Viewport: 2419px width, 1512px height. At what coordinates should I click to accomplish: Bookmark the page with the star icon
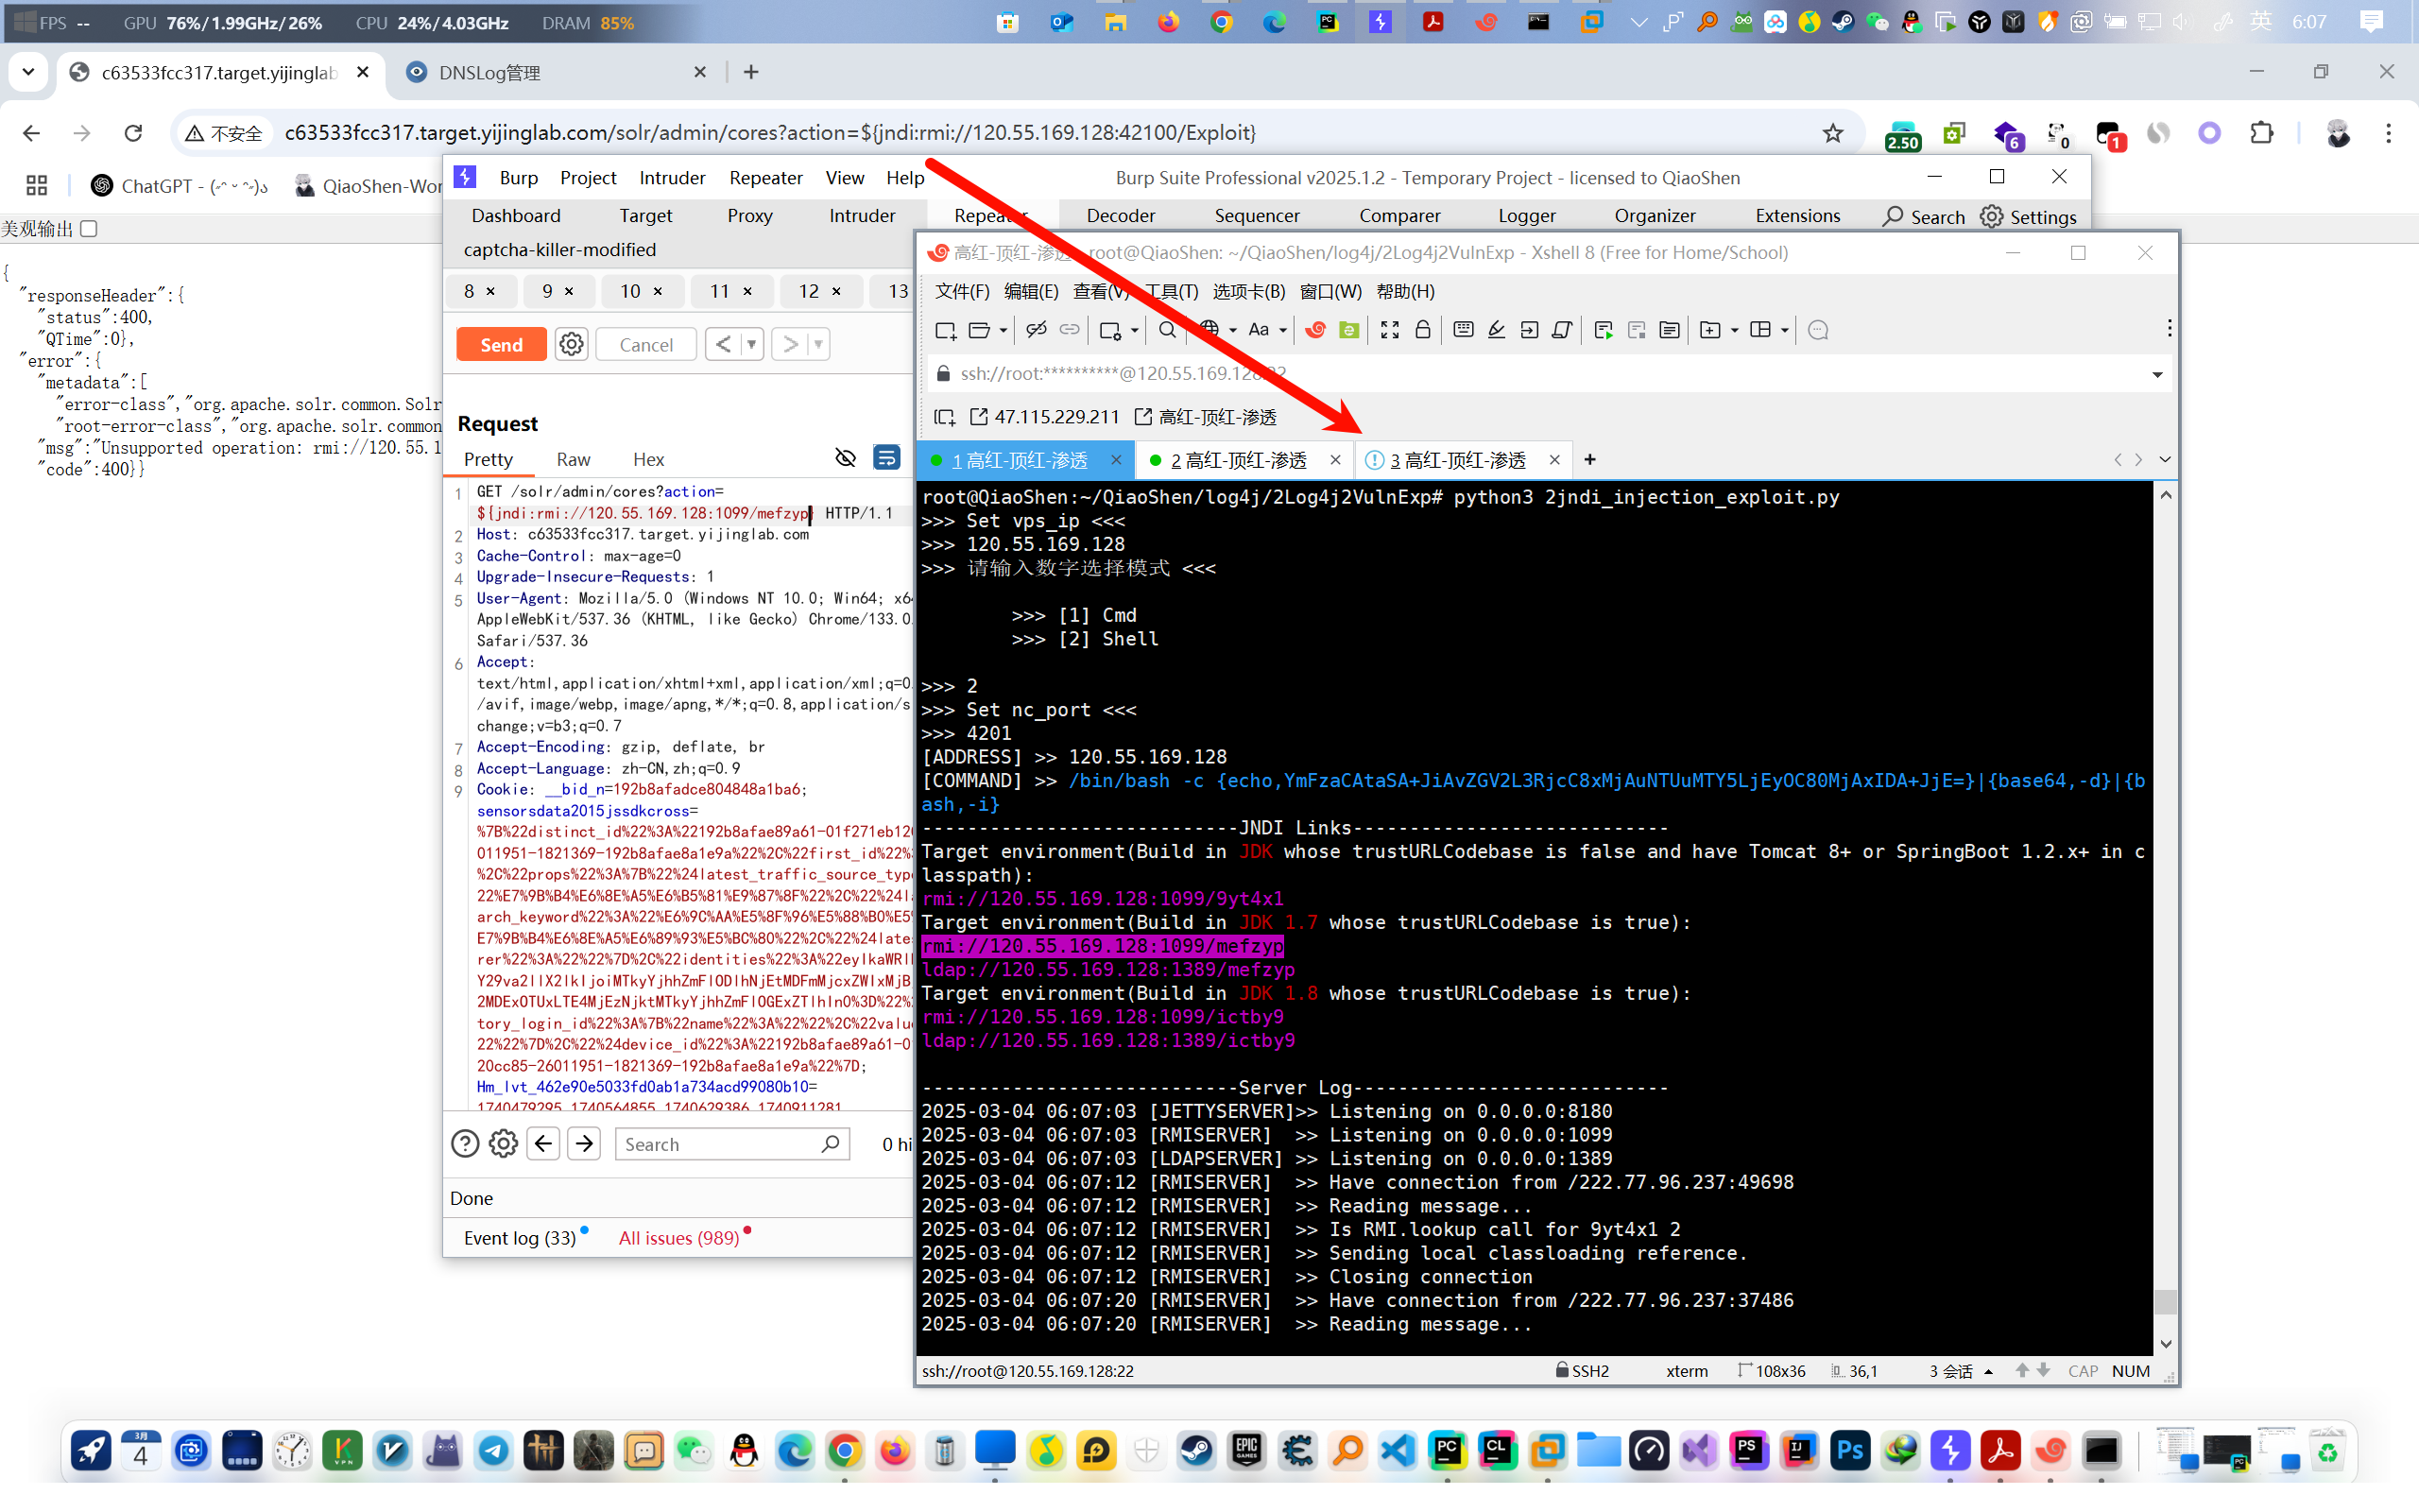tap(1832, 133)
